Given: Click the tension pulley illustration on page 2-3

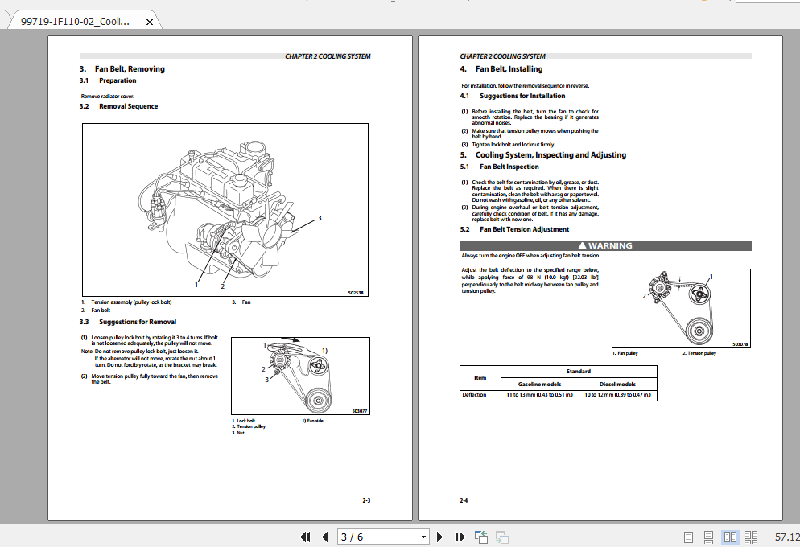Looking at the screenshot, I should click(301, 375).
